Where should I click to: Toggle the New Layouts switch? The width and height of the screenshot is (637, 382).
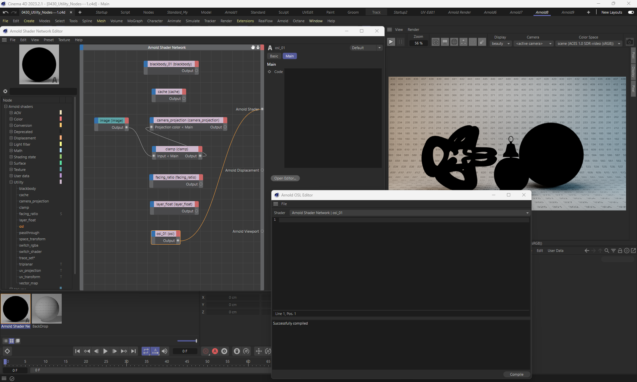[631, 12]
